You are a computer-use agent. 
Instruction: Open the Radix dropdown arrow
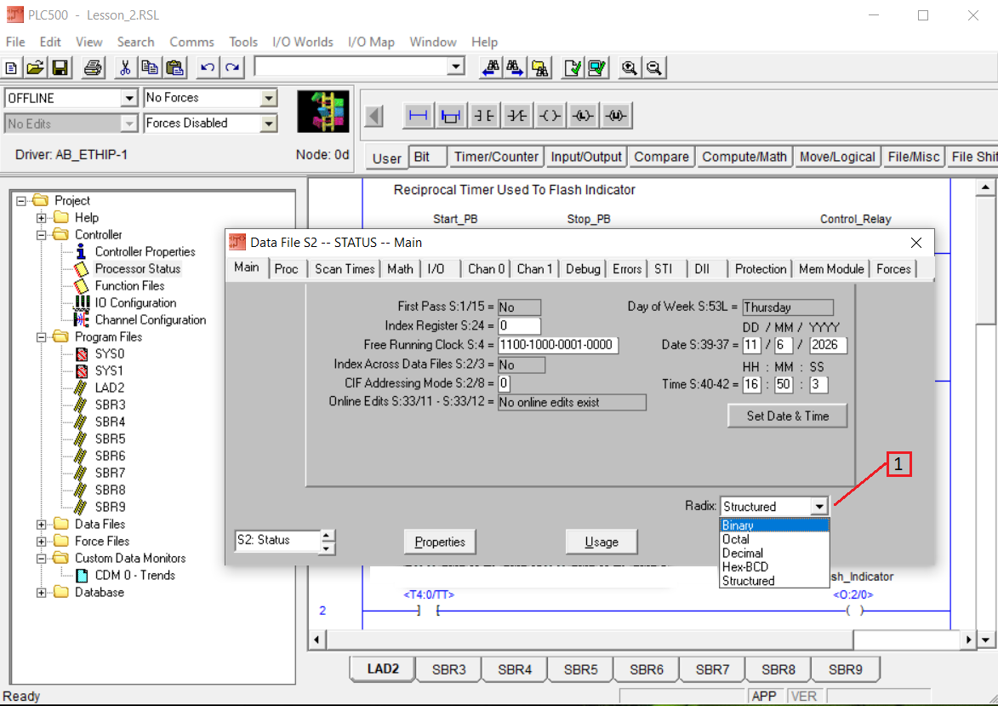click(819, 507)
